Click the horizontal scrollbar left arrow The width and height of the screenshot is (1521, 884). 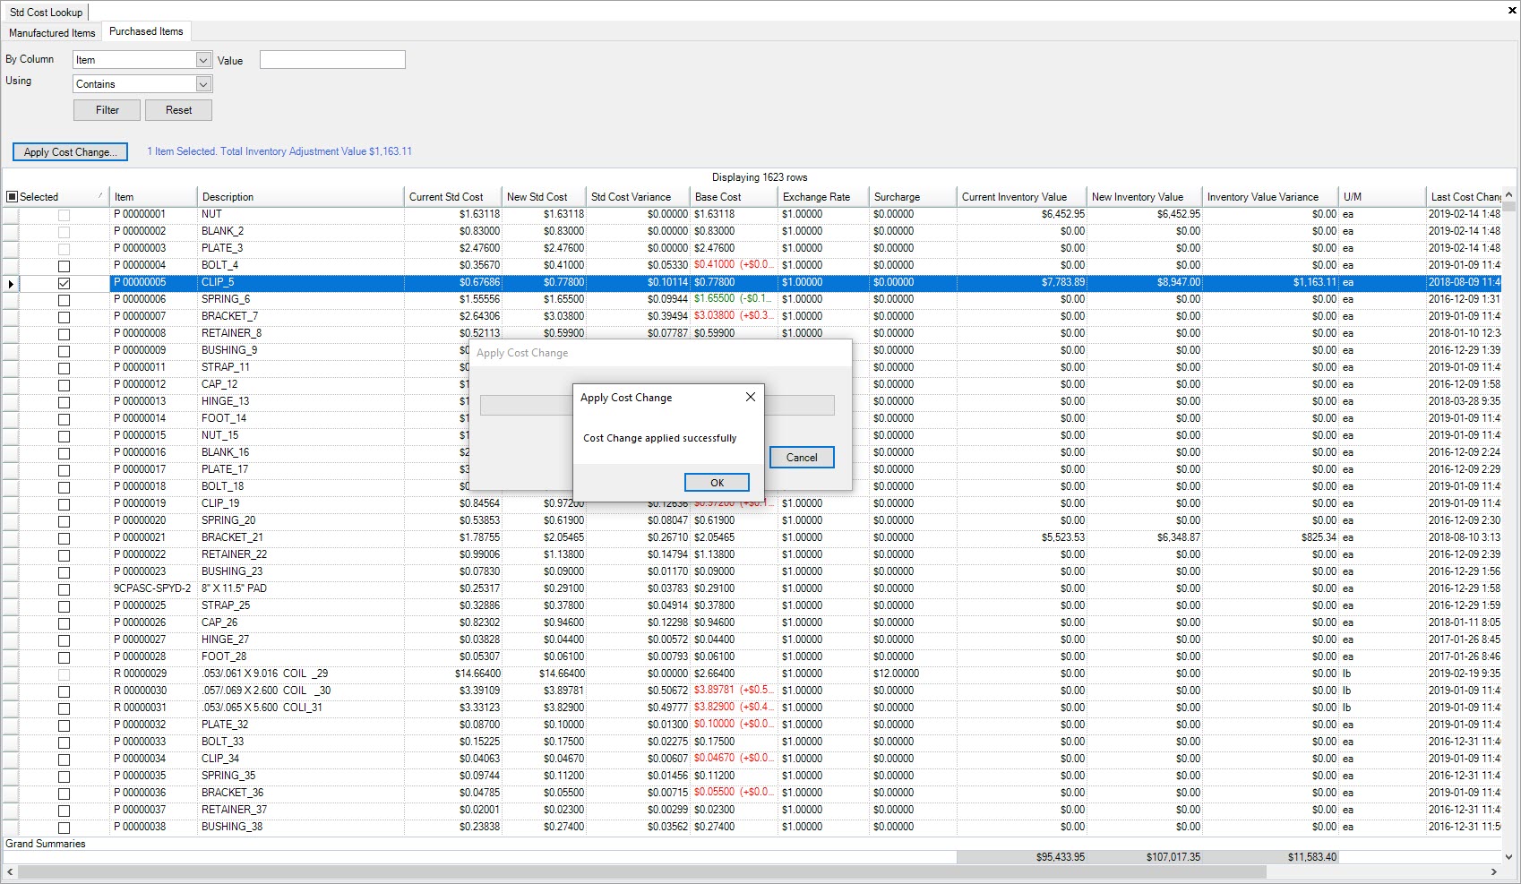coord(10,871)
